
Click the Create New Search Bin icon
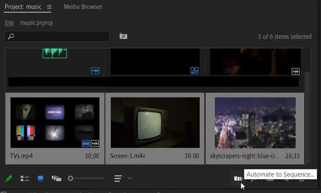tap(123, 36)
